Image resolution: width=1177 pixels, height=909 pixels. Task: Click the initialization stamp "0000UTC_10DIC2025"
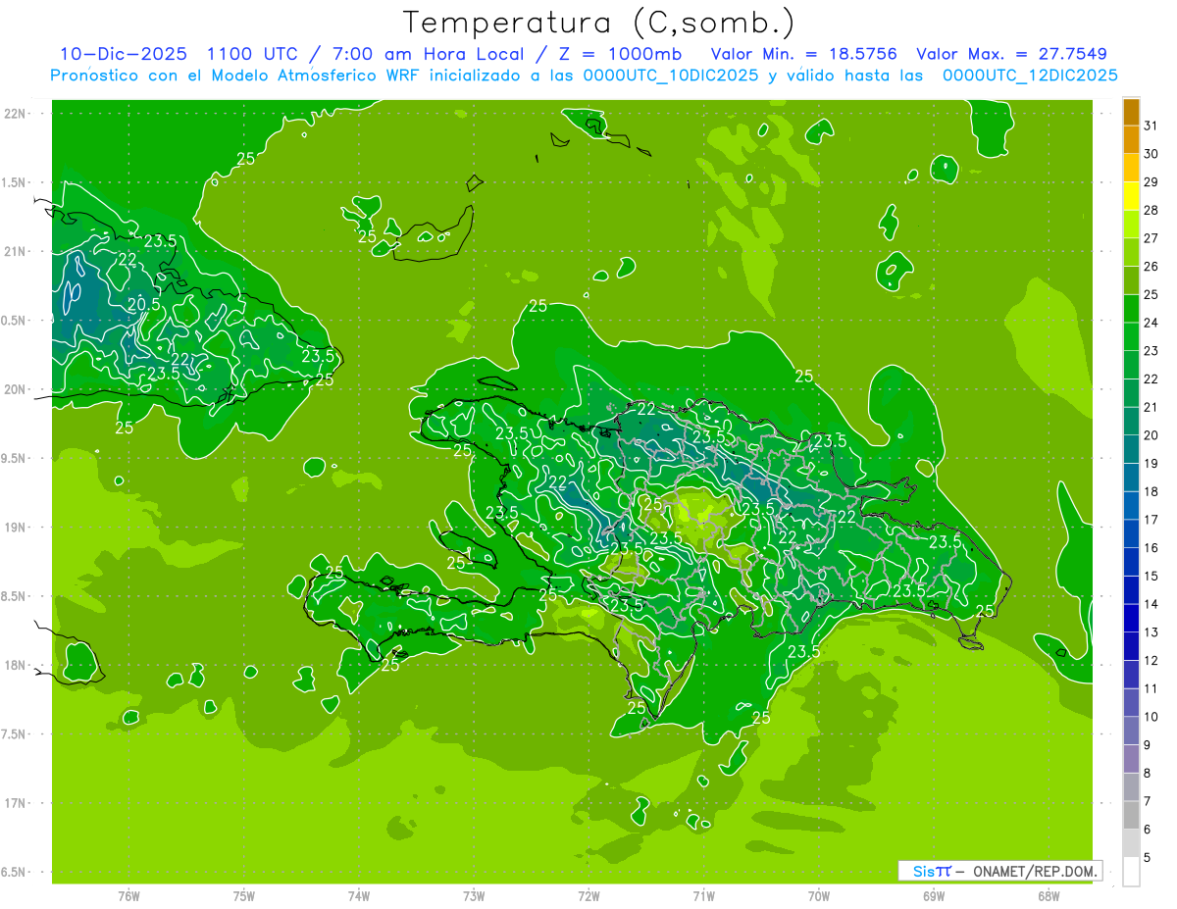[670, 76]
